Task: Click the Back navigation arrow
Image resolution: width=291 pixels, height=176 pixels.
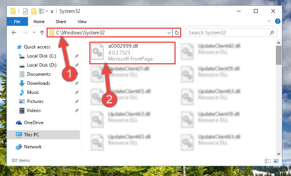Action: pos(14,33)
